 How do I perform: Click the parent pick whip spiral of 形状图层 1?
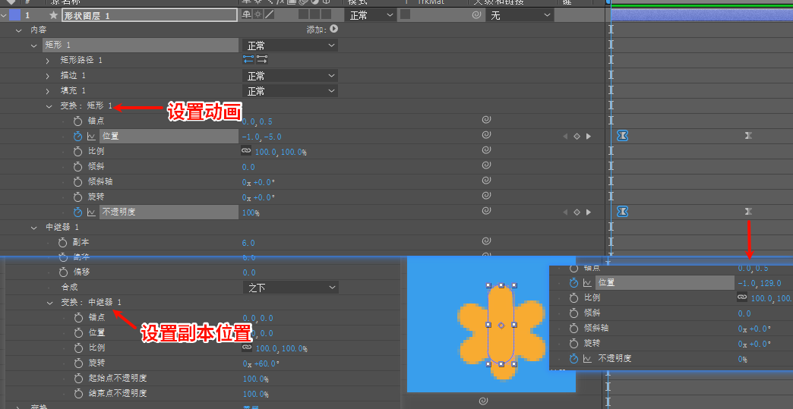(476, 15)
